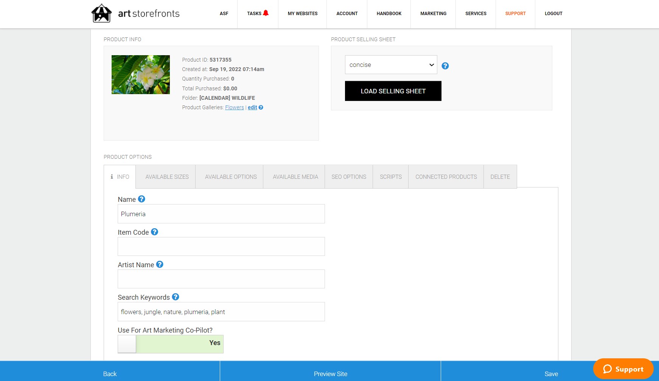This screenshot has height=381, width=659.
Task: Click Preview Site in the bottom bar
Action: 330,374
